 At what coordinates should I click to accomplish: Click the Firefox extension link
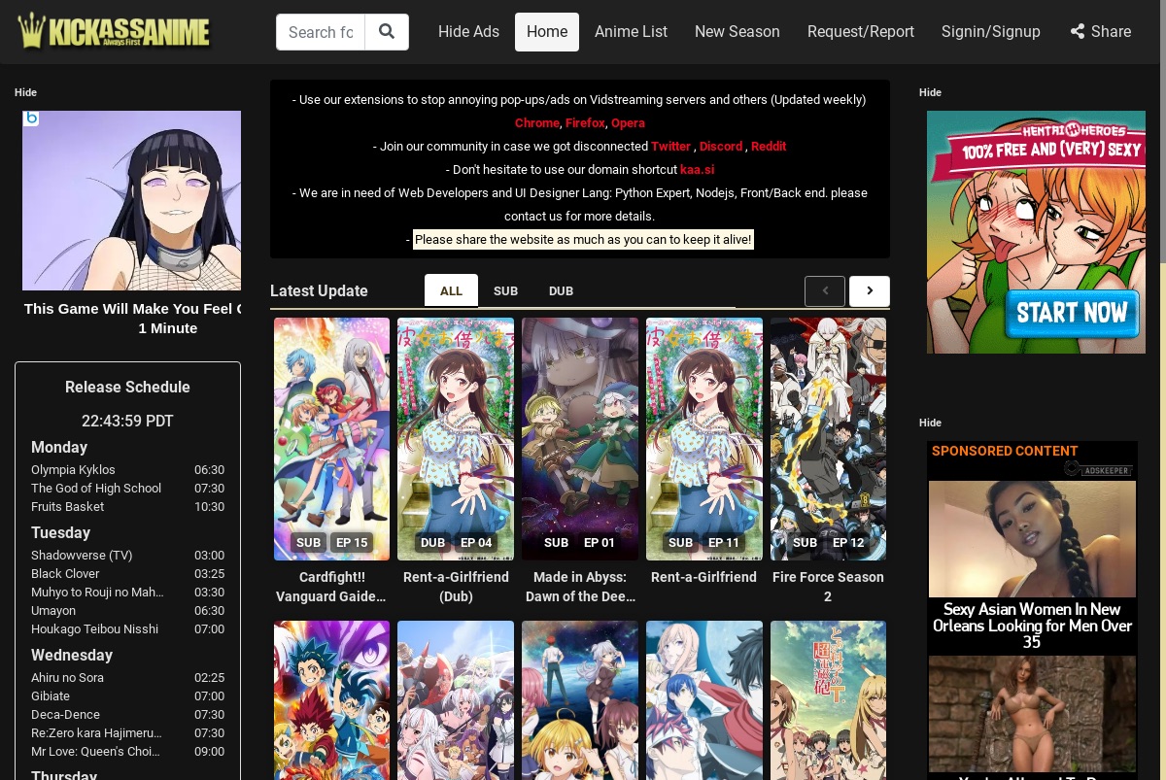(585, 123)
